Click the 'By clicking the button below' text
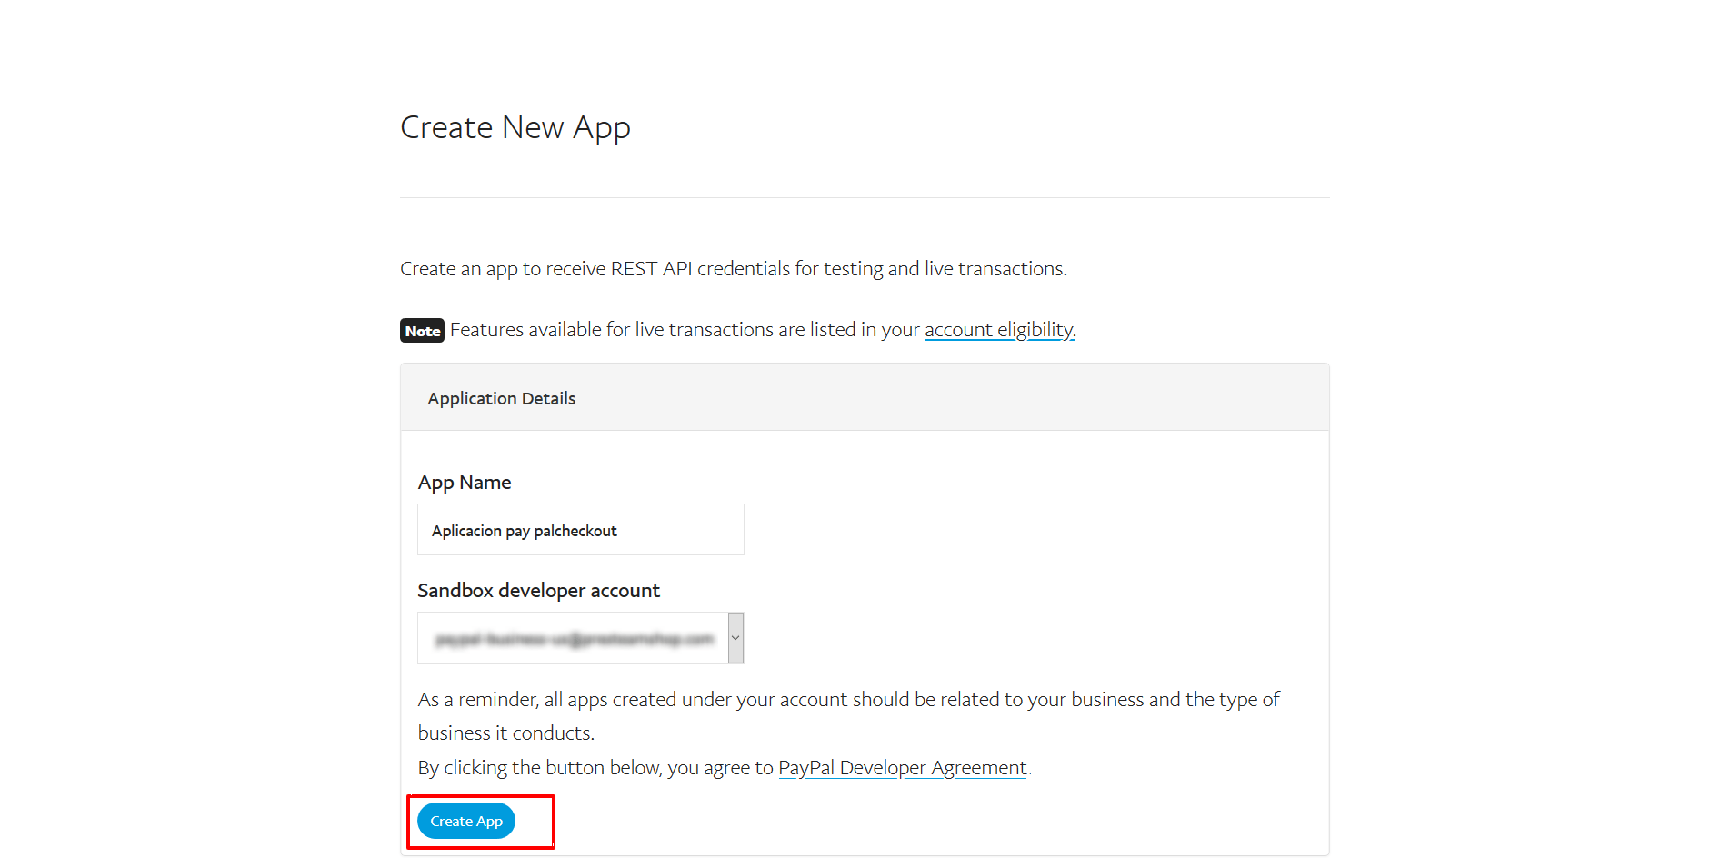The width and height of the screenshot is (1730, 858). click(595, 768)
